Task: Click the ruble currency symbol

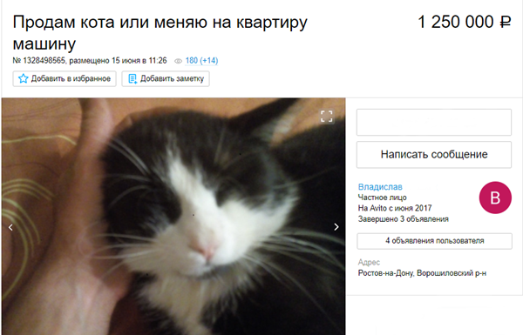Action: [x=505, y=23]
